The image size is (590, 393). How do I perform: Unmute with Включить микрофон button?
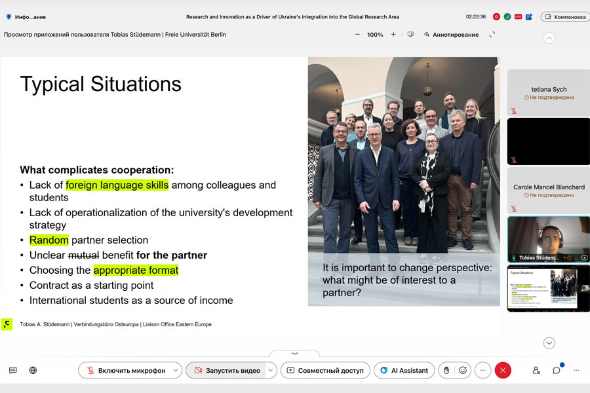click(125, 370)
